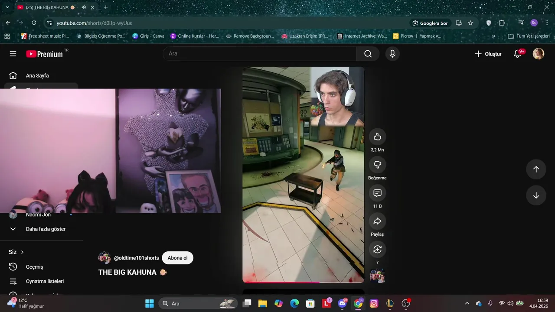Viewport: 555px width, 312px height.
Task: Seek within the shorts progress bar
Action: coord(303,282)
